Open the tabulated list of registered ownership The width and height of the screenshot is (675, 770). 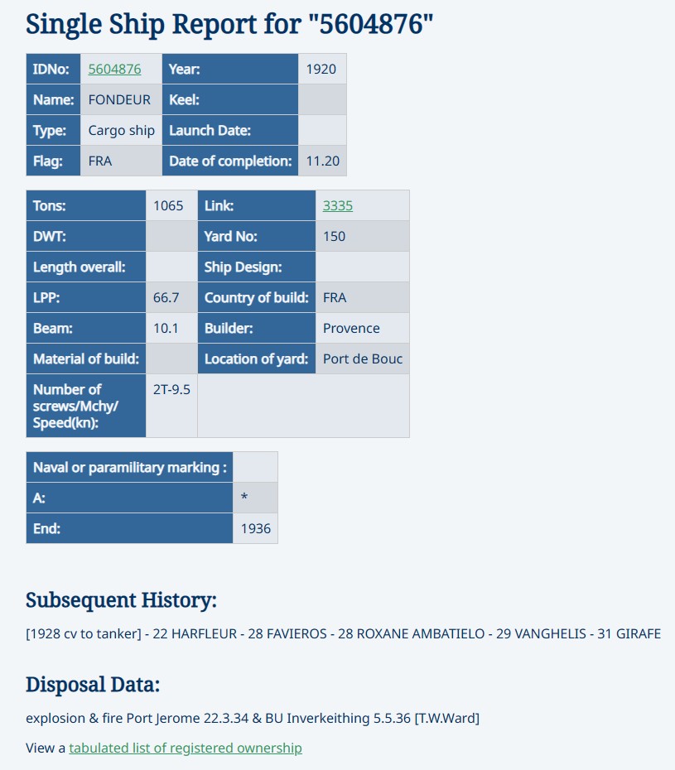pos(185,748)
